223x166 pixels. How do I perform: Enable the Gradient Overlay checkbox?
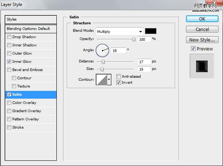(x=9, y=111)
